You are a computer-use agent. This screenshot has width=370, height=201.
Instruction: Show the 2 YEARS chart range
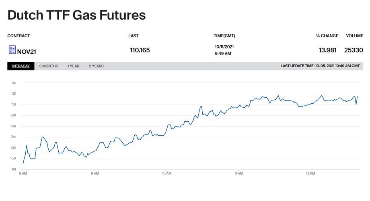(96, 66)
